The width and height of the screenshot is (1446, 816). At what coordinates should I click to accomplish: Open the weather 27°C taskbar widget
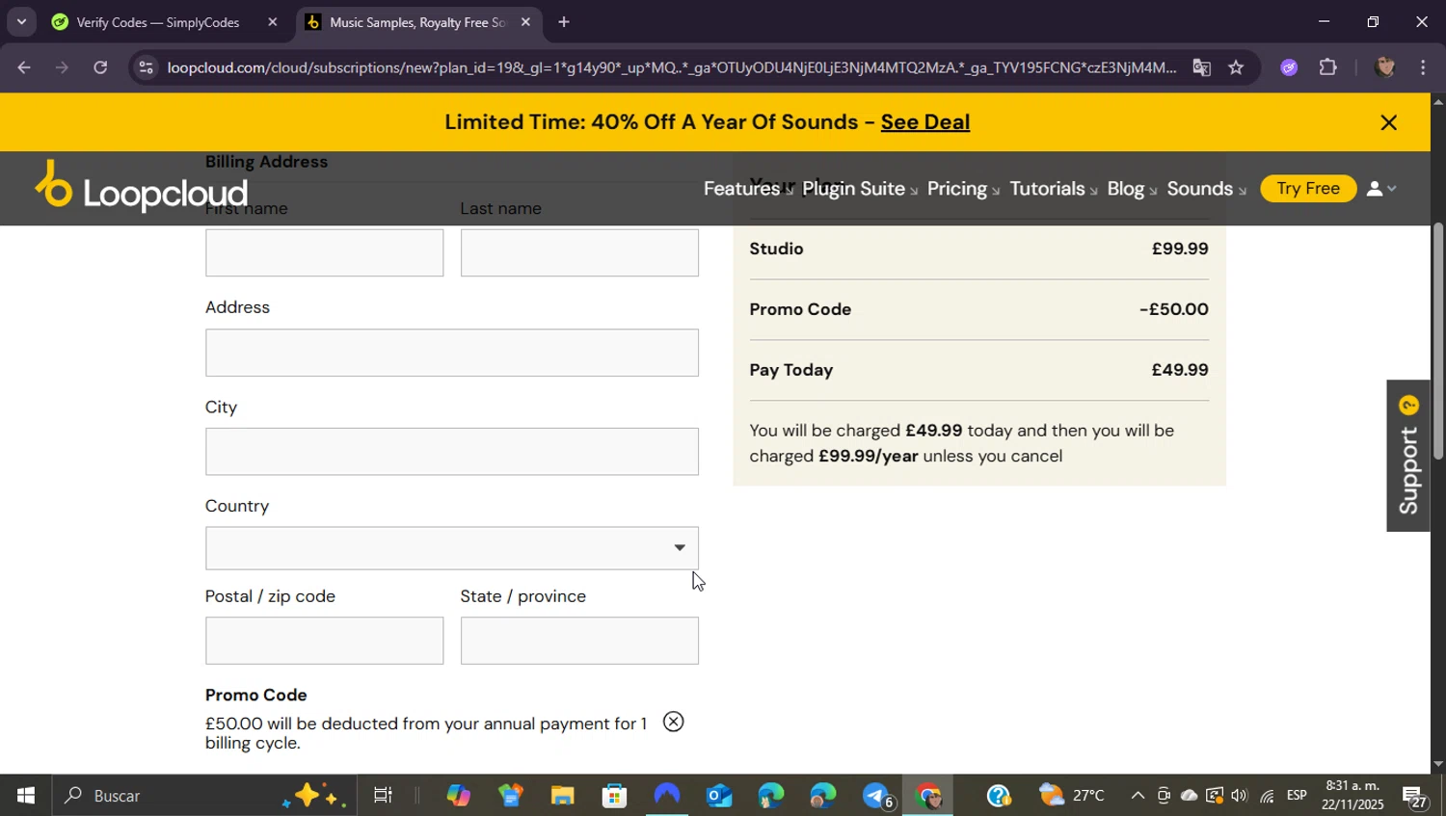[x=1072, y=796]
